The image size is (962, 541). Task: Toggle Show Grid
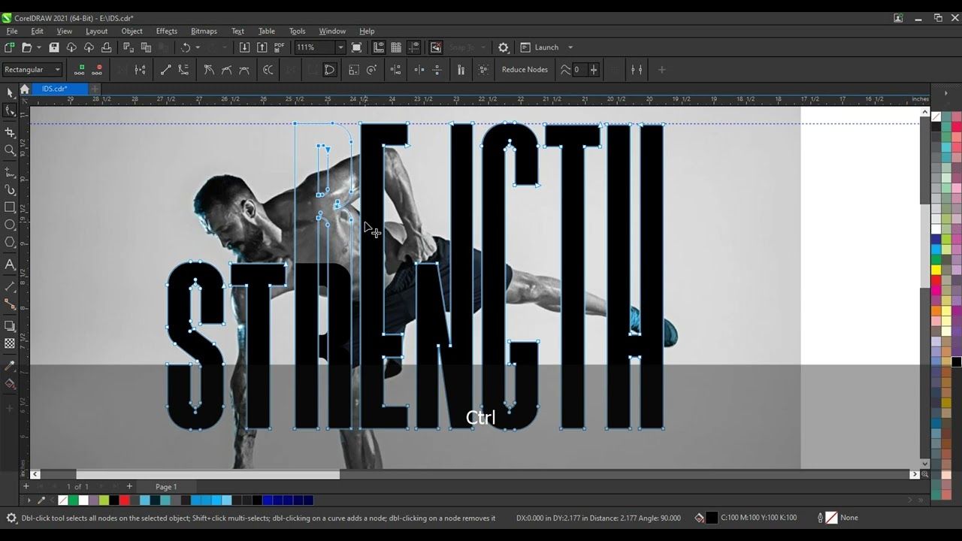(x=396, y=47)
